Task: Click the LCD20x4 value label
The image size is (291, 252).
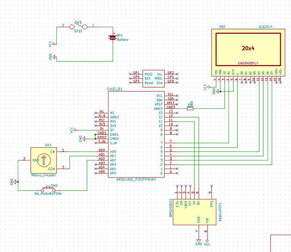Action: (x=265, y=27)
